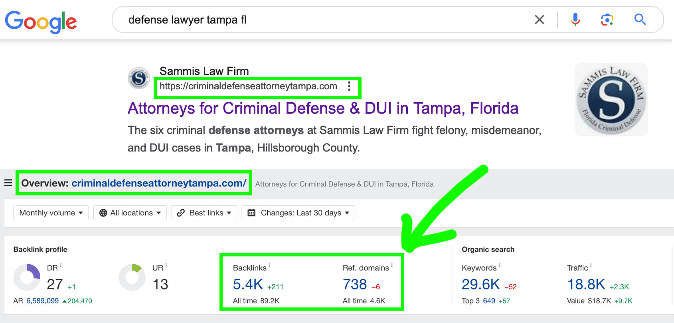
Task: Open the Sammis Law Firm site favicon
Action: click(x=138, y=78)
